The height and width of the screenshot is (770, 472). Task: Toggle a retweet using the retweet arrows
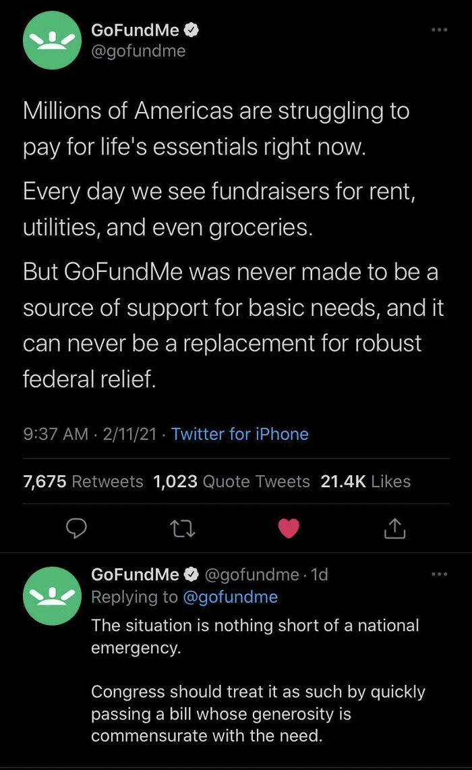click(x=182, y=528)
